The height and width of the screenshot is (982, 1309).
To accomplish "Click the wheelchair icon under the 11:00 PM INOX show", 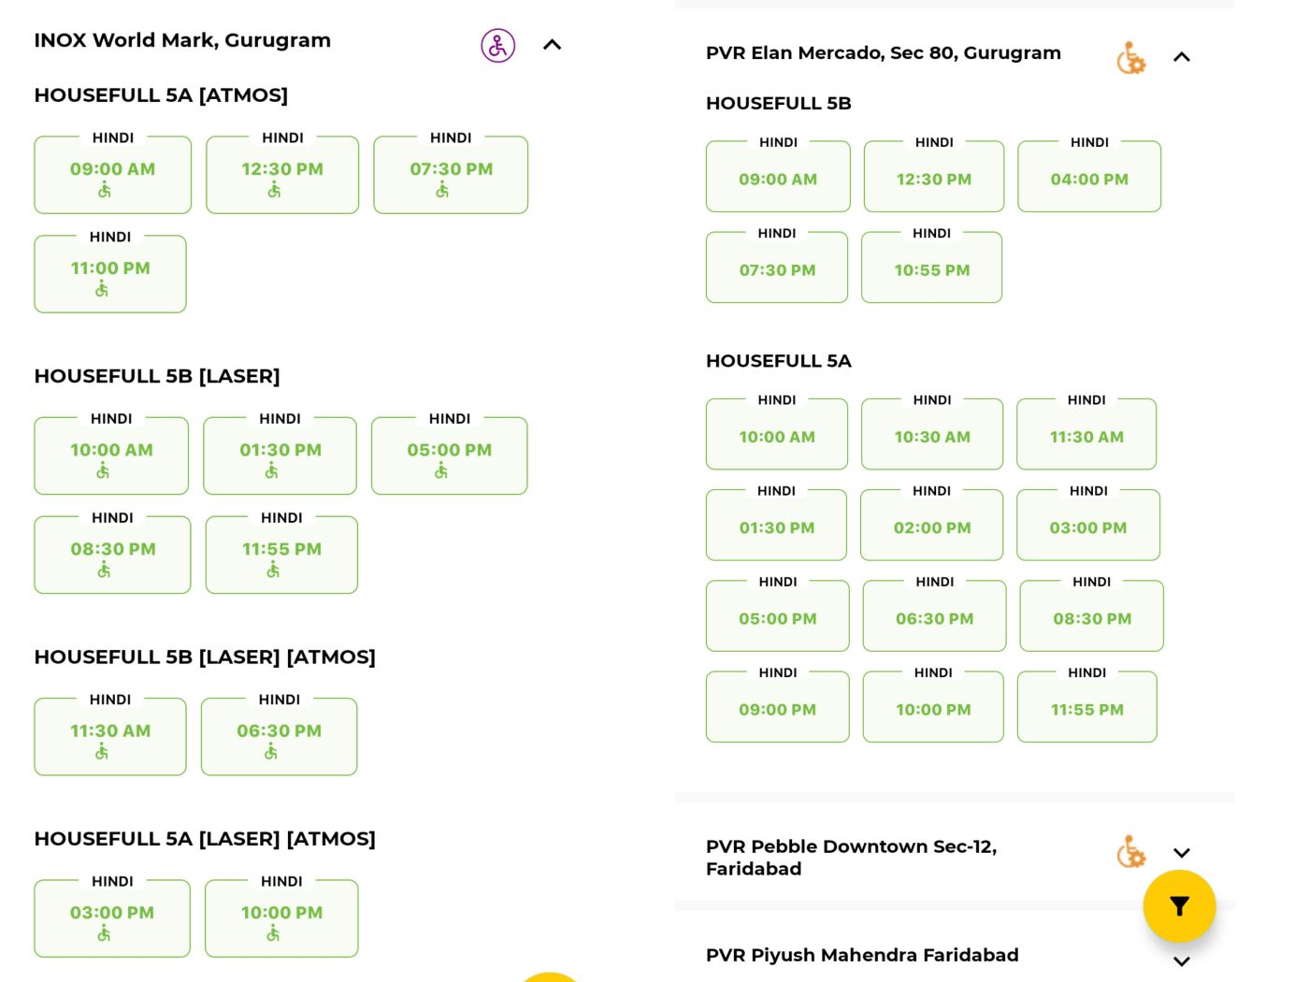I will point(102,290).
